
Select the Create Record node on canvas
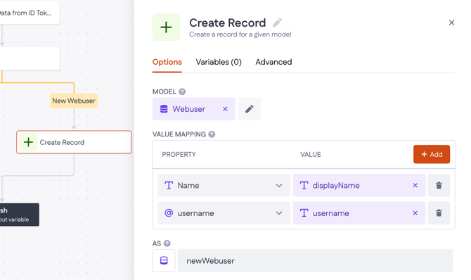pos(74,142)
